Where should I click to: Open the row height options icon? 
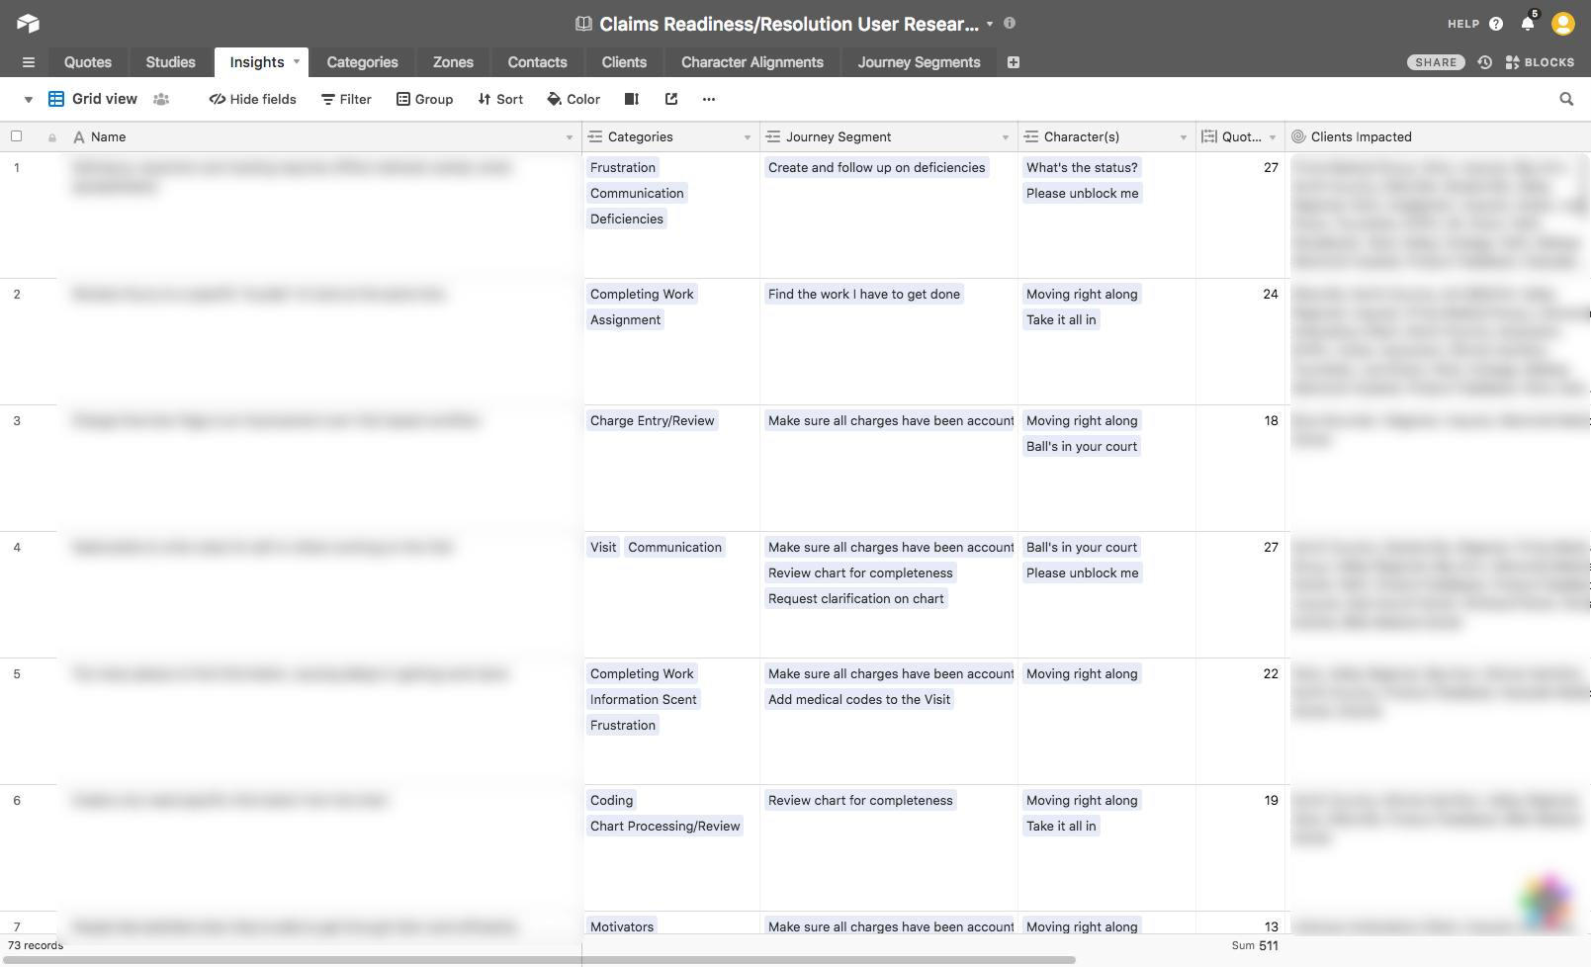click(x=632, y=99)
